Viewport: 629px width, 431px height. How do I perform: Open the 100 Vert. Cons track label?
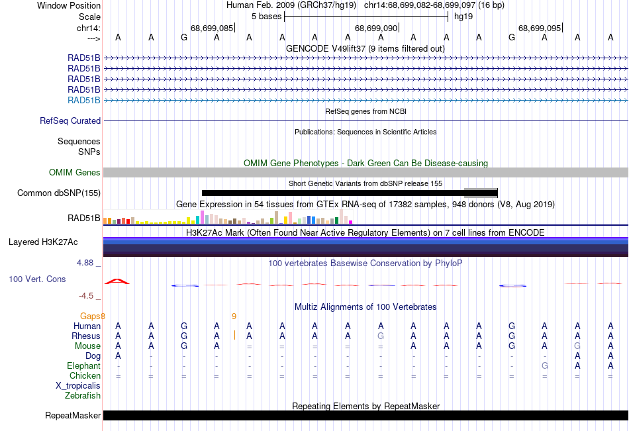37,279
